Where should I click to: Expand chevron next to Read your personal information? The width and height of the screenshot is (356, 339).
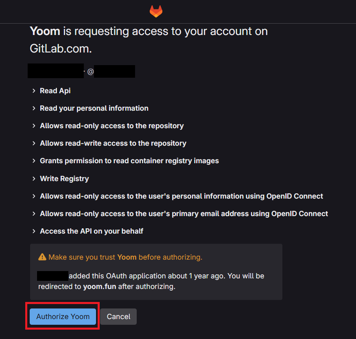click(34, 108)
